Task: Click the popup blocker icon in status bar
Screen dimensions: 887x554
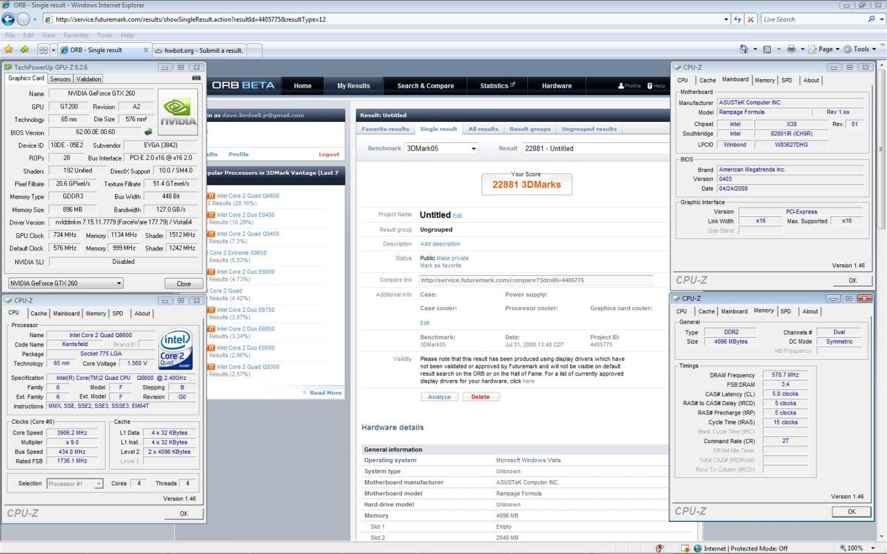Action: point(685,548)
